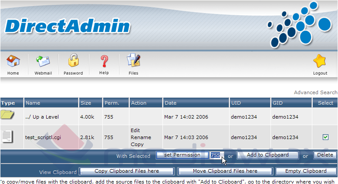This screenshot has width=338, height=184.
Task: Click the Copy action for test_scriptl.cgi
Action: (137, 144)
